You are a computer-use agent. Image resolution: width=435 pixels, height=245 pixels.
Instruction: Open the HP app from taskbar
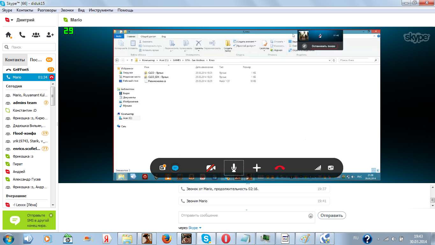point(68,238)
